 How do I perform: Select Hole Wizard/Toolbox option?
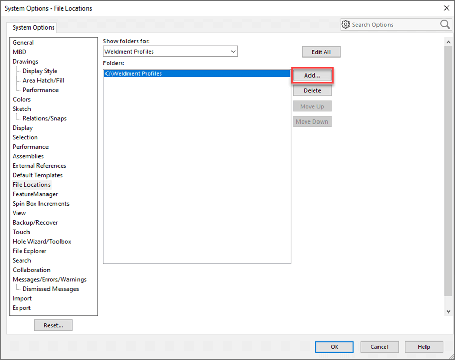click(42, 241)
